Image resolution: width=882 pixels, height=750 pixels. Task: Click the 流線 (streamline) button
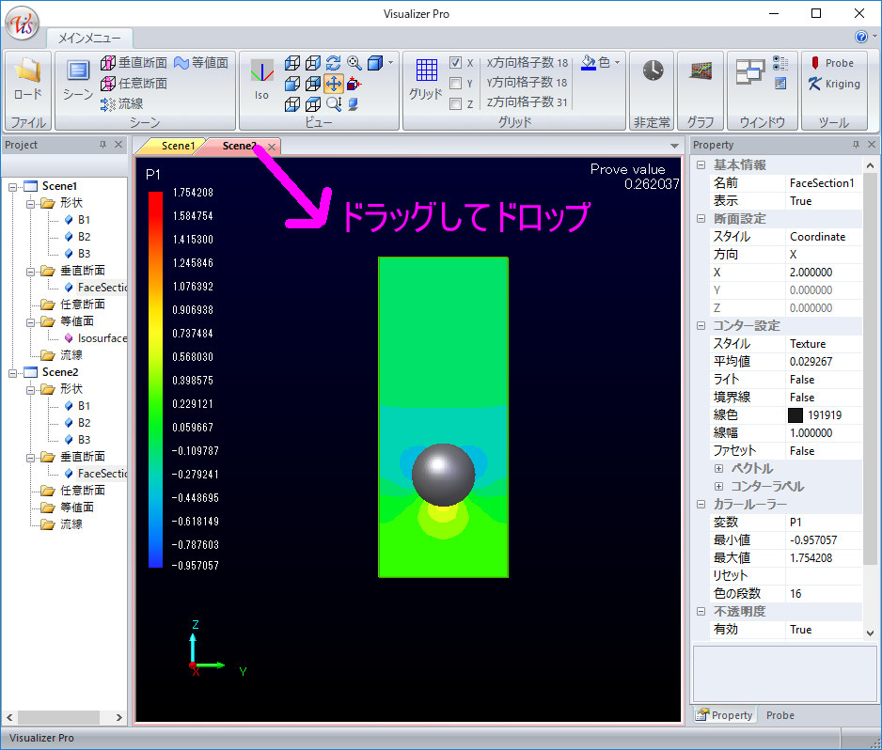click(122, 103)
